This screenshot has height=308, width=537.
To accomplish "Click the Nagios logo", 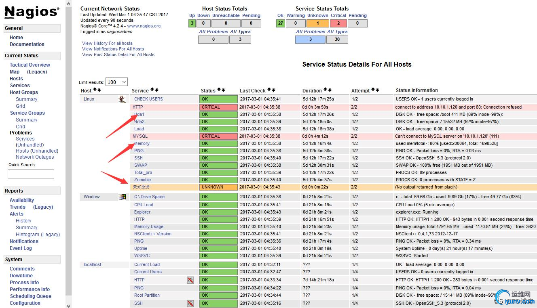I will tap(32, 12).
